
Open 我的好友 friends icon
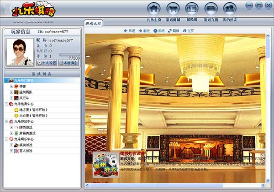pos(230,8)
